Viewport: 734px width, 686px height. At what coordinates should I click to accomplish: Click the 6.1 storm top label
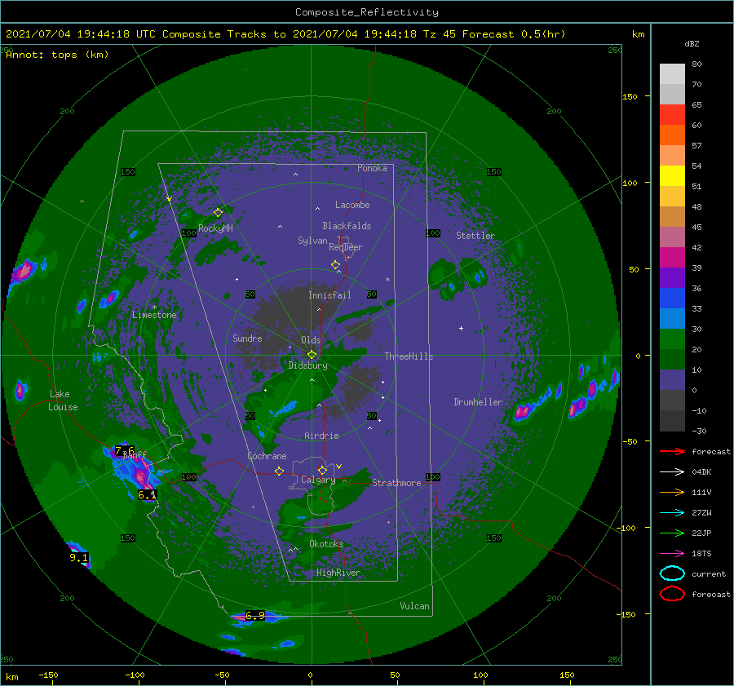coord(147,495)
